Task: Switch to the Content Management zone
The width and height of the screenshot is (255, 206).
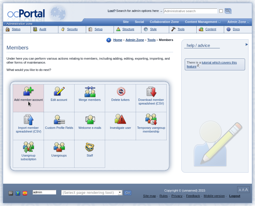Action: pos(201,22)
